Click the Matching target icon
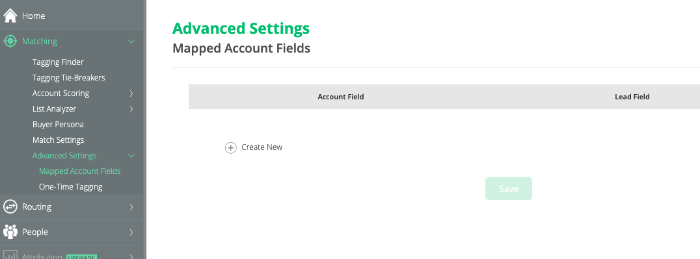 [10, 41]
